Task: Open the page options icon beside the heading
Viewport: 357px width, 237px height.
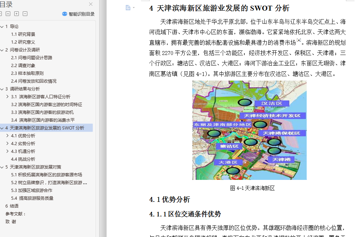Action: 128,8
